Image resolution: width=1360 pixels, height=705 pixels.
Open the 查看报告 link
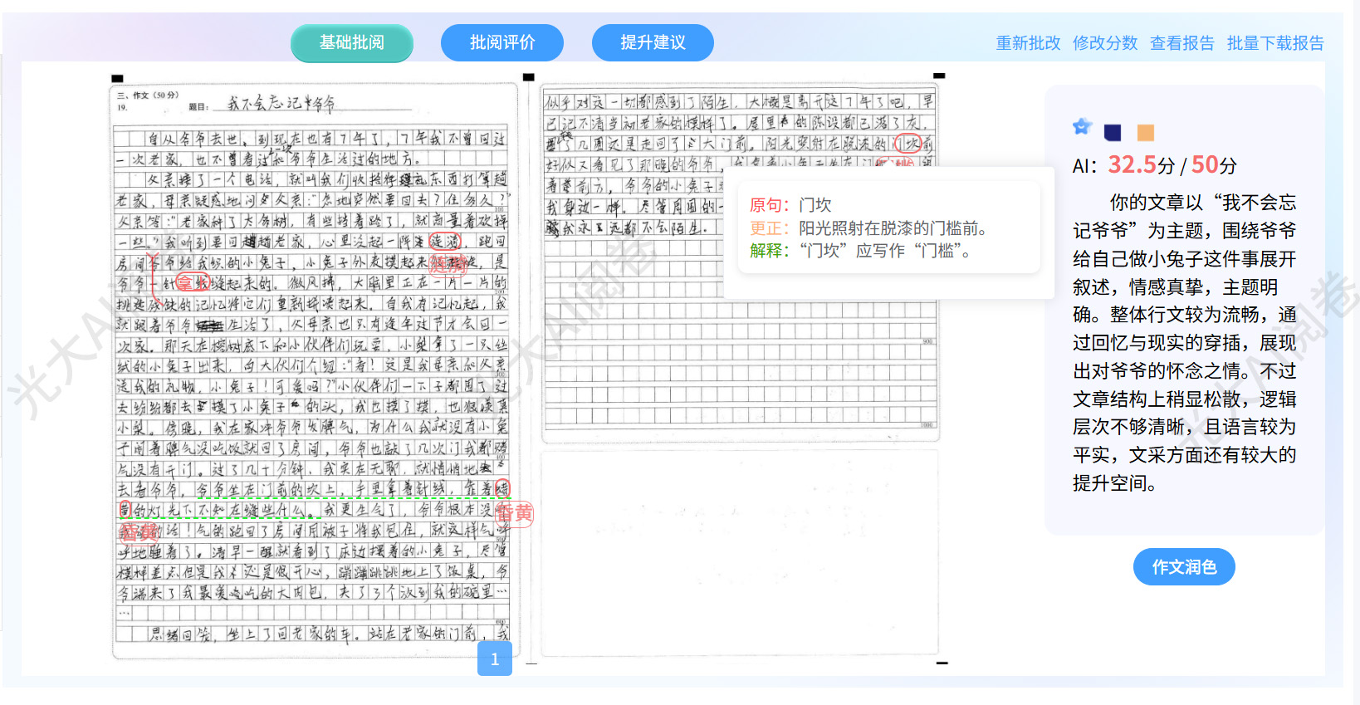click(1181, 43)
